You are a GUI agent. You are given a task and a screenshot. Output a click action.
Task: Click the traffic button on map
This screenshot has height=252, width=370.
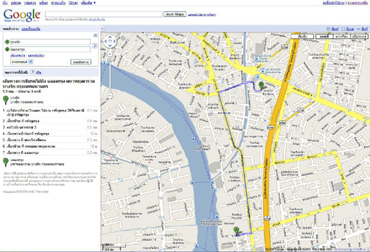302,36
